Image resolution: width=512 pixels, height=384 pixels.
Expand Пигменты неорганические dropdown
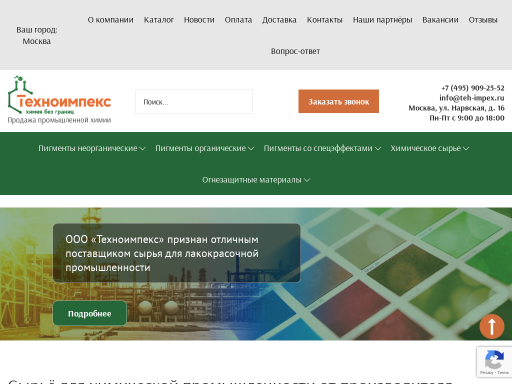(92, 148)
